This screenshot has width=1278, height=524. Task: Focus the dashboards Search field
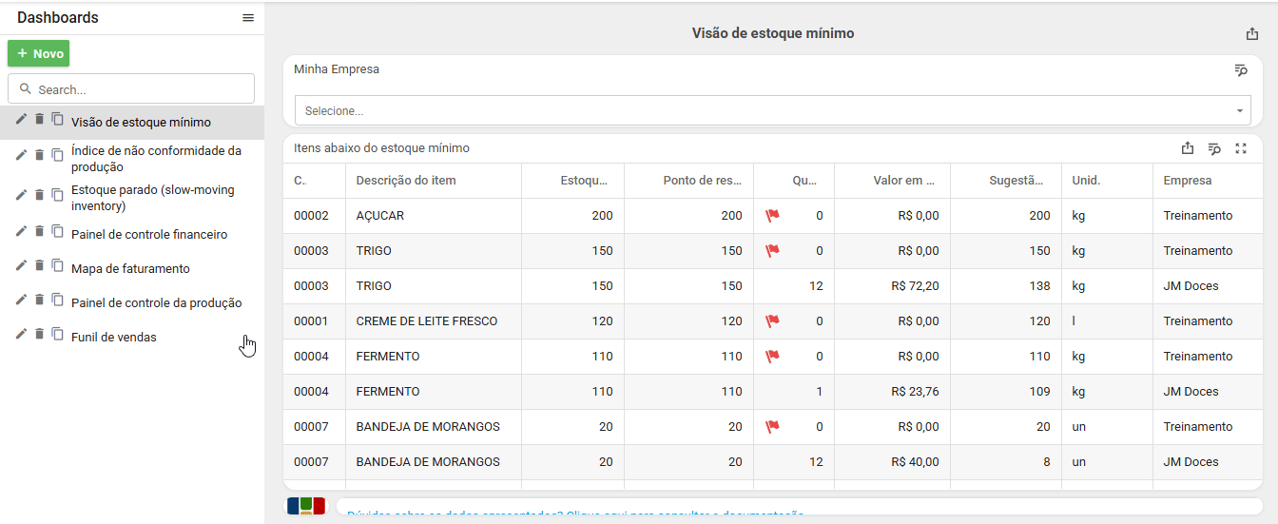pos(131,88)
